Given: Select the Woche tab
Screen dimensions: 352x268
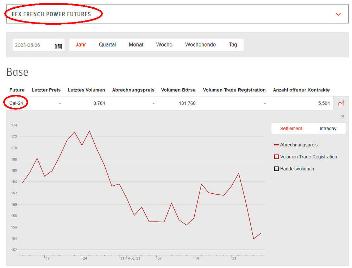Looking at the screenshot, I should (164, 45).
